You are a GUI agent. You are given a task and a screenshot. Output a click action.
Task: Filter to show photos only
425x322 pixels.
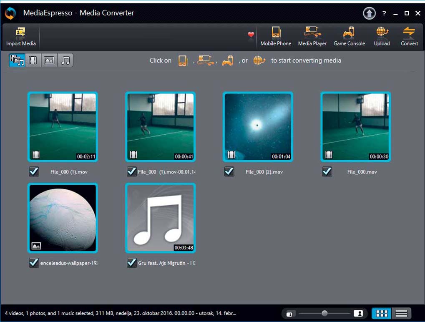click(x=49, y=60)
